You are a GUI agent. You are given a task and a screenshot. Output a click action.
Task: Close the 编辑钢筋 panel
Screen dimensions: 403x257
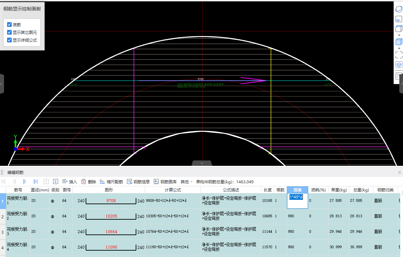(x=400, y=172)
